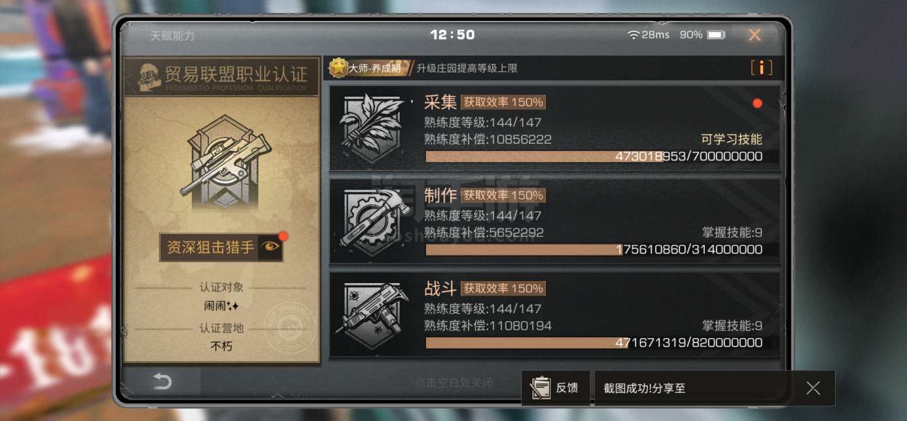
Task: Click 可学习技能 in the gathering row
Action: 732,139
